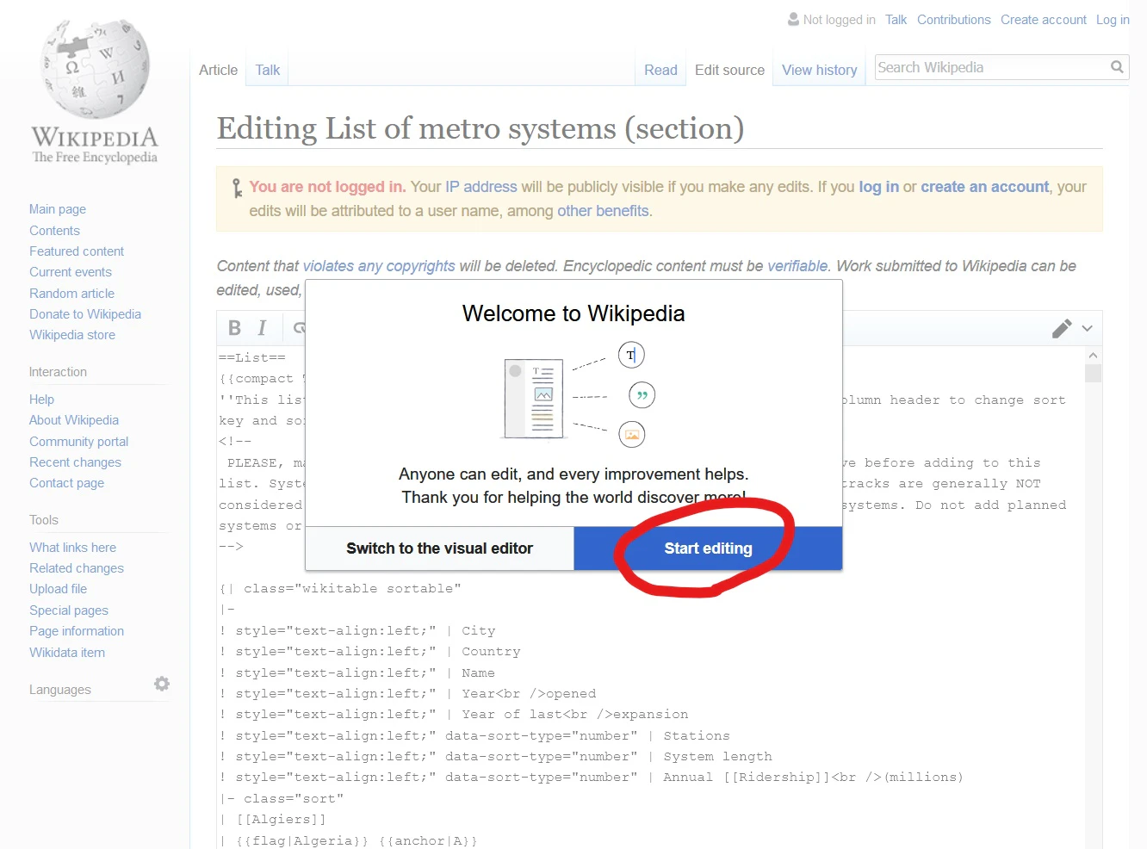Screen dimensions: 1147x849
Task: Load a Random article
Action: [71, 294]
